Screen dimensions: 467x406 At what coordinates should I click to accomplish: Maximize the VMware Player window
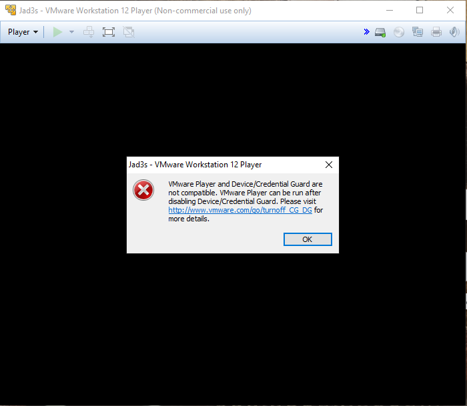(420, 10)
